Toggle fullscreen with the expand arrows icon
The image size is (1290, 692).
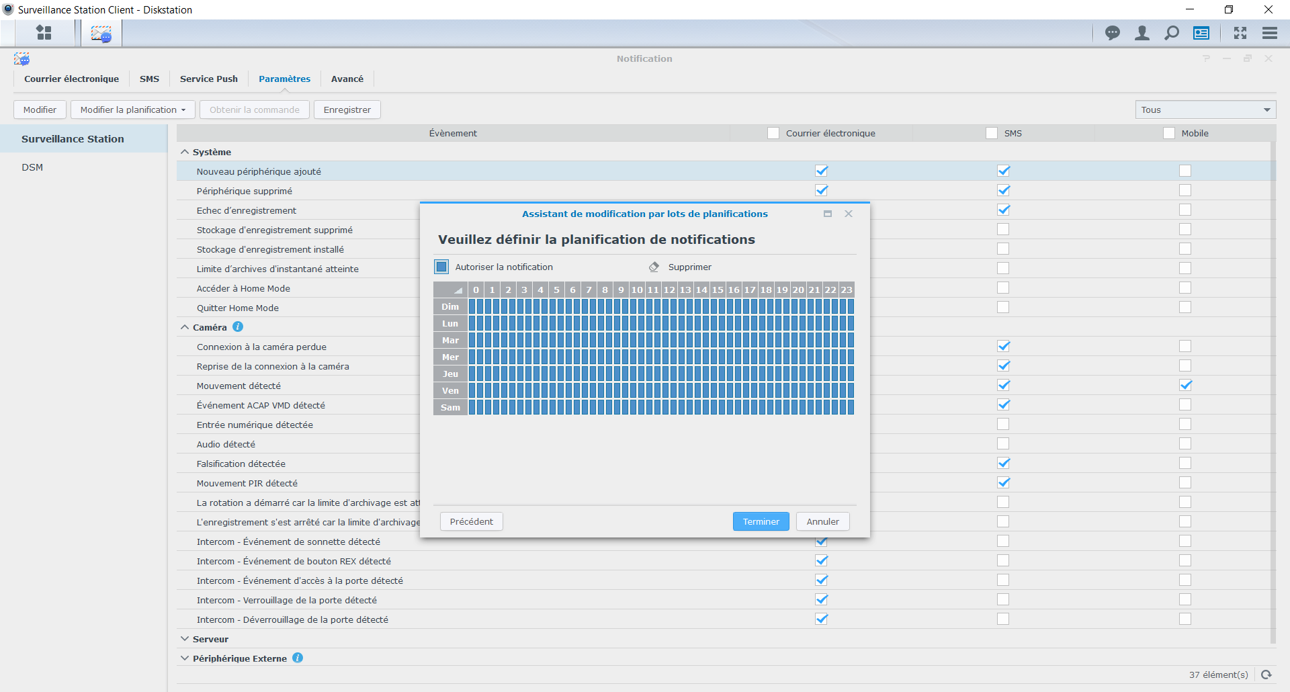[x=1240, y=33]
